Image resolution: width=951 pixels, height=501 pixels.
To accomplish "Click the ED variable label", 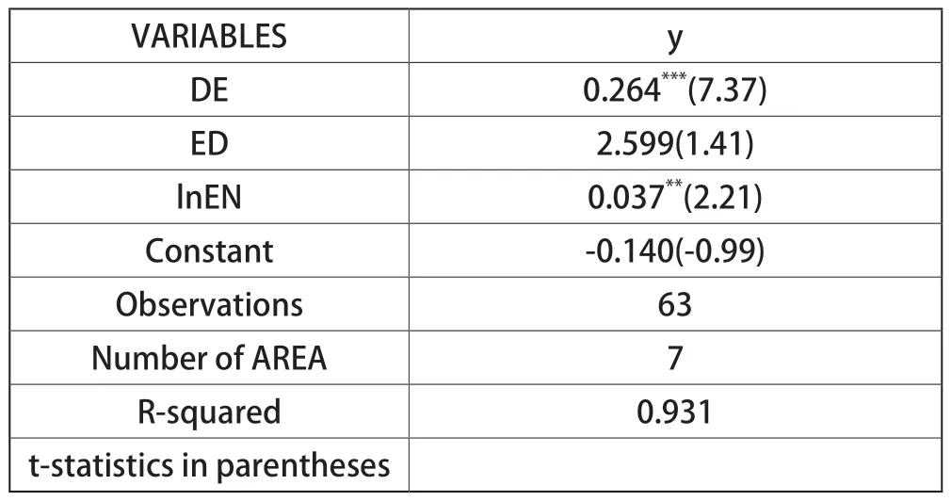I will pyautogui.click(x=209, y=143).
